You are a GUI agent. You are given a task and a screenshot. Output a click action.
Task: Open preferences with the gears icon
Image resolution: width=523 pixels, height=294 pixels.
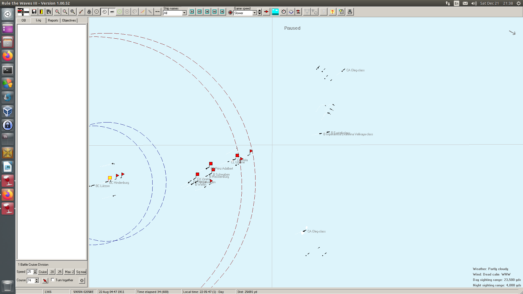pos(49,12)
